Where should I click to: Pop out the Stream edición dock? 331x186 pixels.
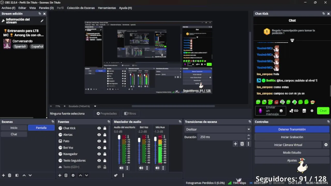coord(40,14)
